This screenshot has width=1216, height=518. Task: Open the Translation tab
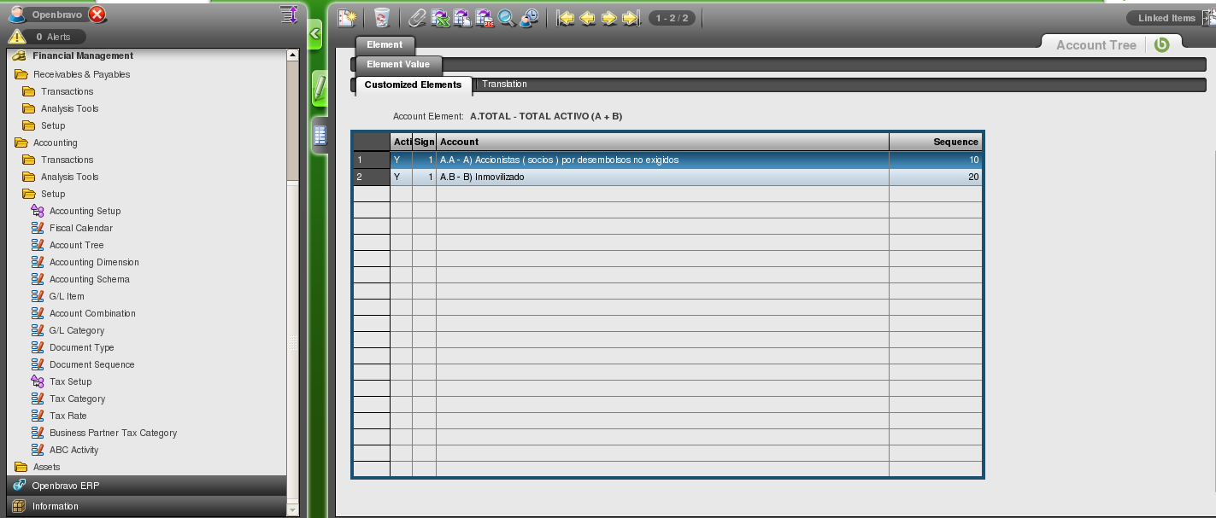(x=504, y=84)
